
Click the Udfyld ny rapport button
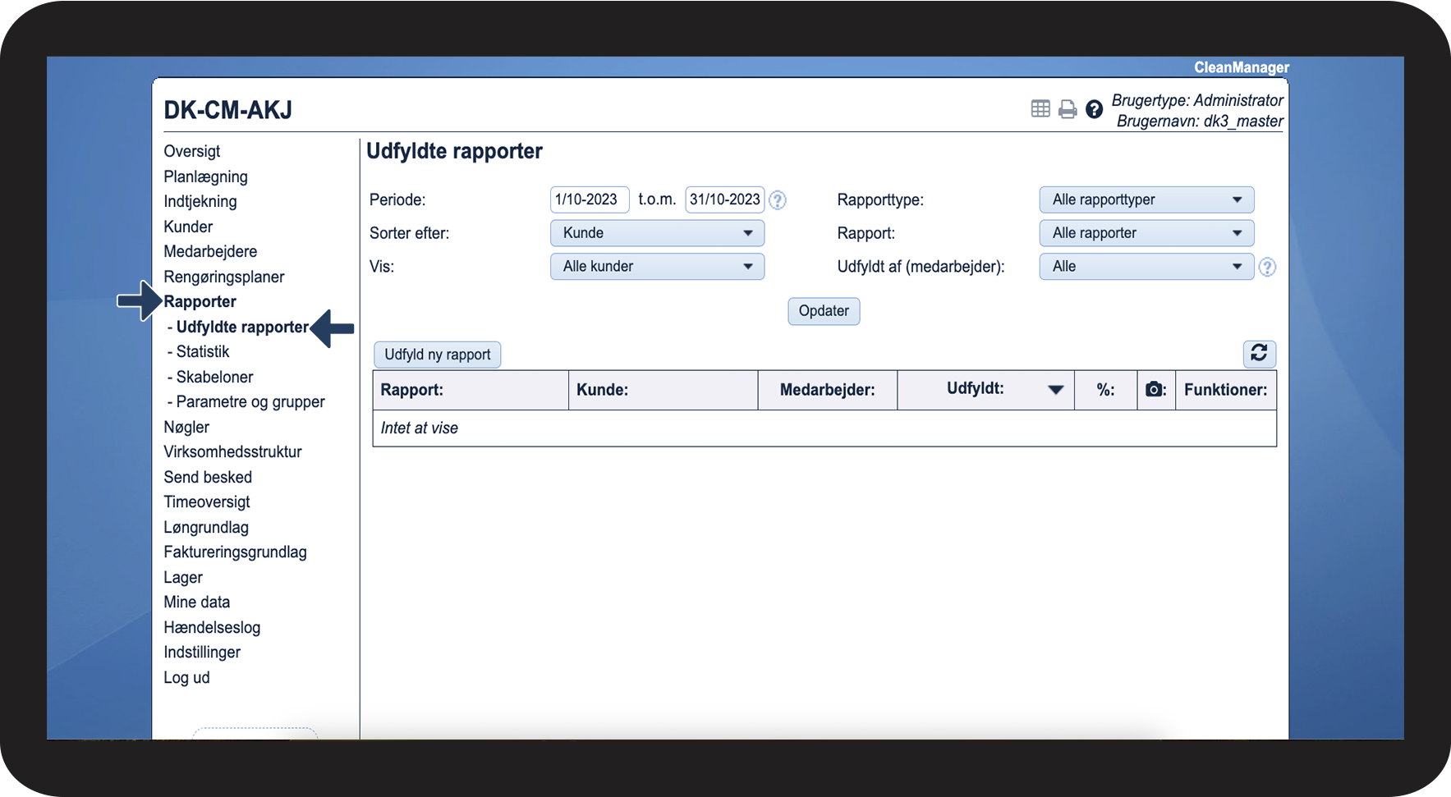(x=437, y=355)
